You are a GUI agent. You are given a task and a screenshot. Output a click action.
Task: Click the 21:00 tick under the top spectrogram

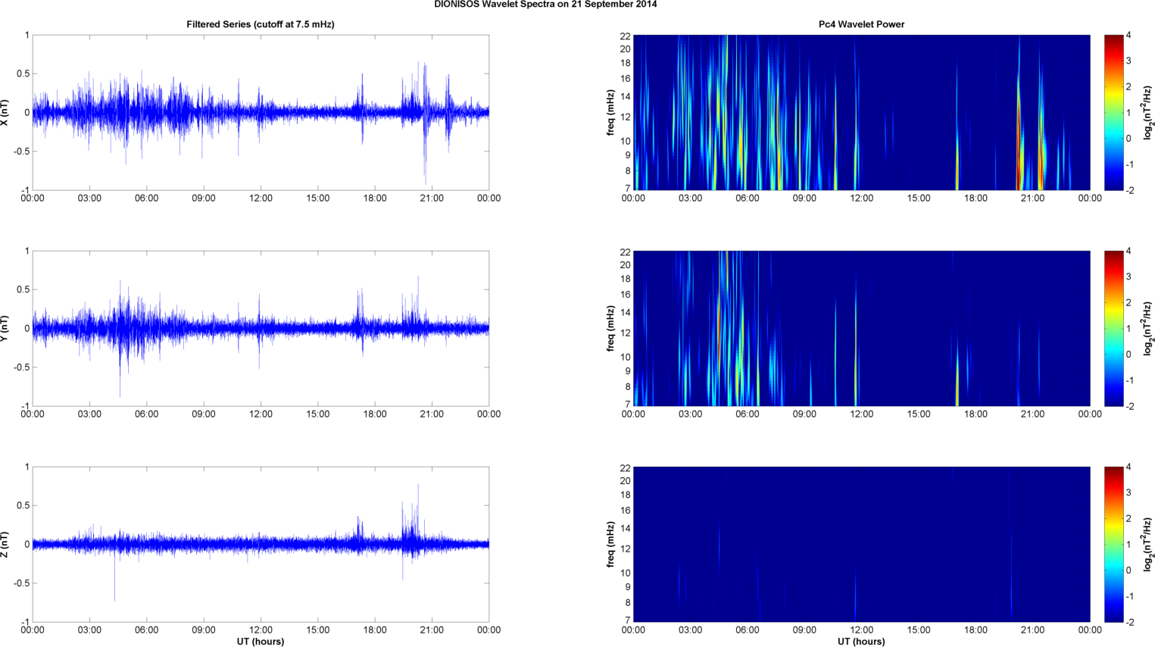tap(1033, 198)
